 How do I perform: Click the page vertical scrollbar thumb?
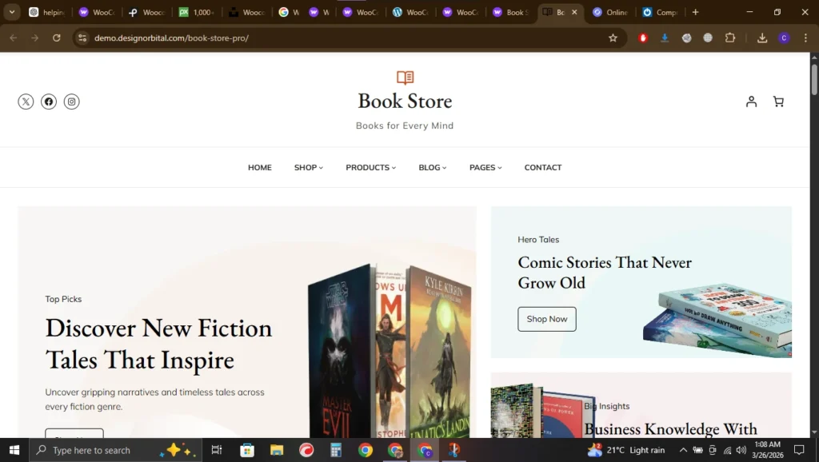tap(814, 78)
